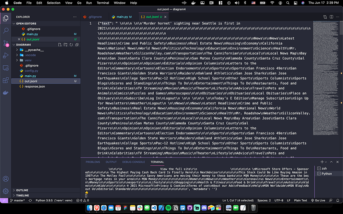343x214 pixels.
Task: Select Python 3.9.5 interpreter in status bar
Action: 54,200
